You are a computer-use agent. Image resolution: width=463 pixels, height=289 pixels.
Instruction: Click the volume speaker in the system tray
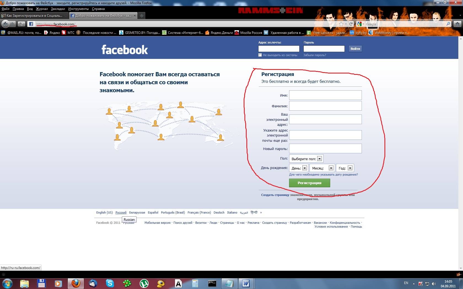434,284
